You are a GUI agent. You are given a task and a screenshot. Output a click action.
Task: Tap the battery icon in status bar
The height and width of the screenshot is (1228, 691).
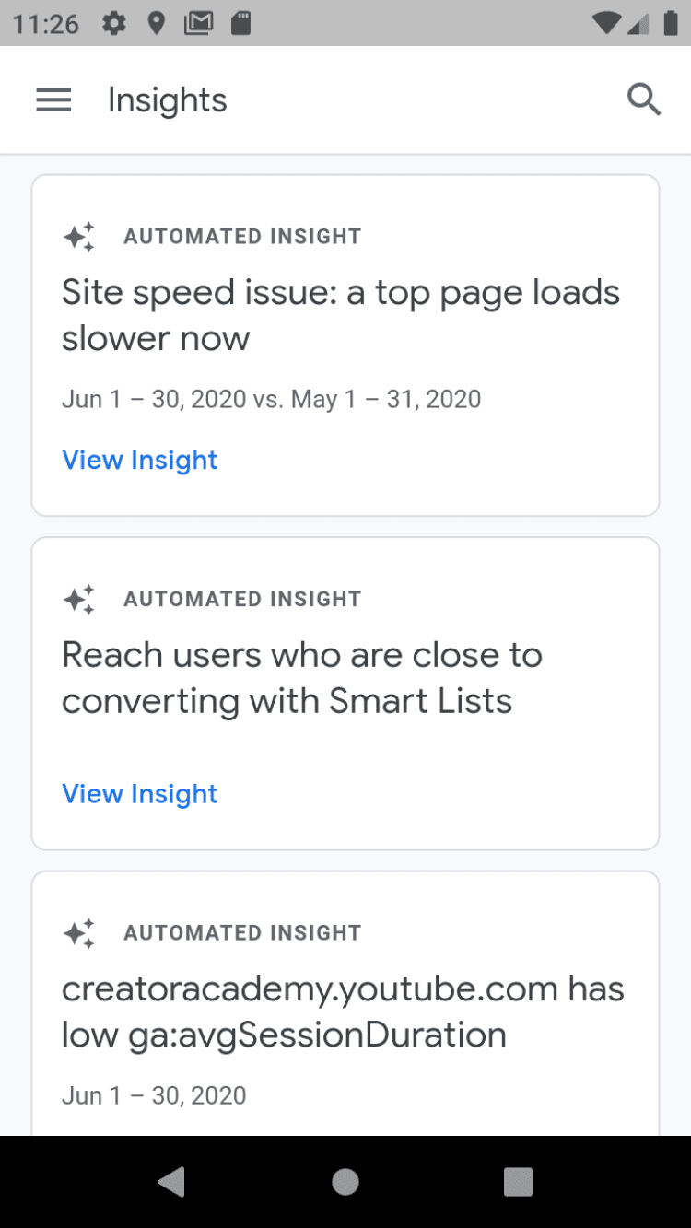[x=670, y=23]
